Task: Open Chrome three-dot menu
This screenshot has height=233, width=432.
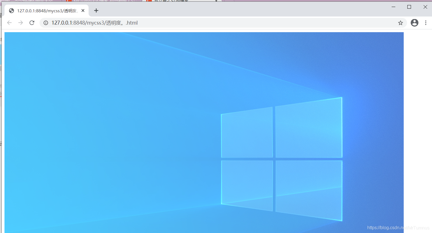Action: click(x=426, y=23)
